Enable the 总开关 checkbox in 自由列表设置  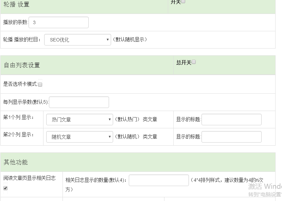[193, 61]
